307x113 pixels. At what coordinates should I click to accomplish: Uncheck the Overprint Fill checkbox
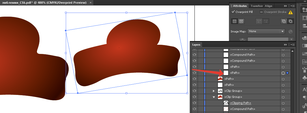pos(233,12)
